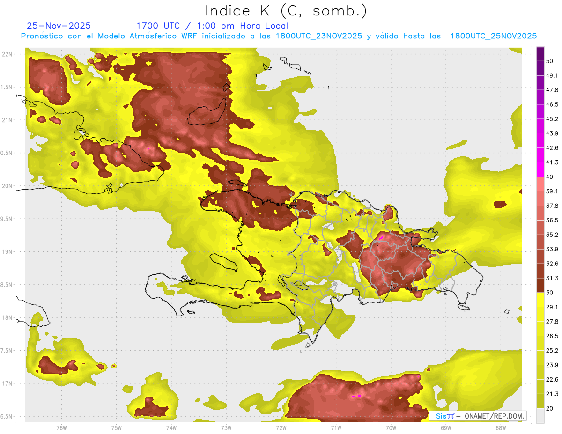Pick the olive swatch between 20 and 21.3
562x434 pixels.
(x=540, y=401)
